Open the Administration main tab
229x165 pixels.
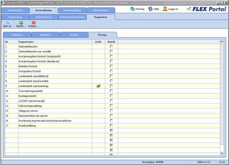pos(101,11)
